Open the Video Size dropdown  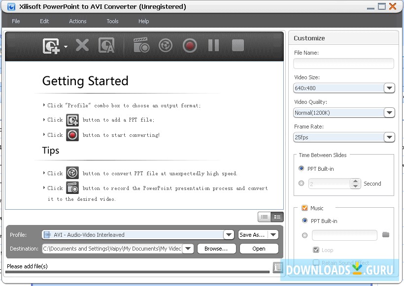389,88
